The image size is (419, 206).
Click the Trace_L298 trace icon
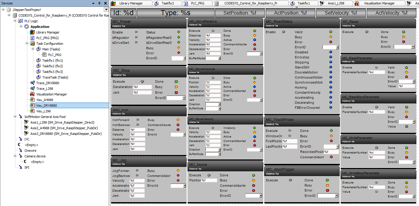(32, 89)
